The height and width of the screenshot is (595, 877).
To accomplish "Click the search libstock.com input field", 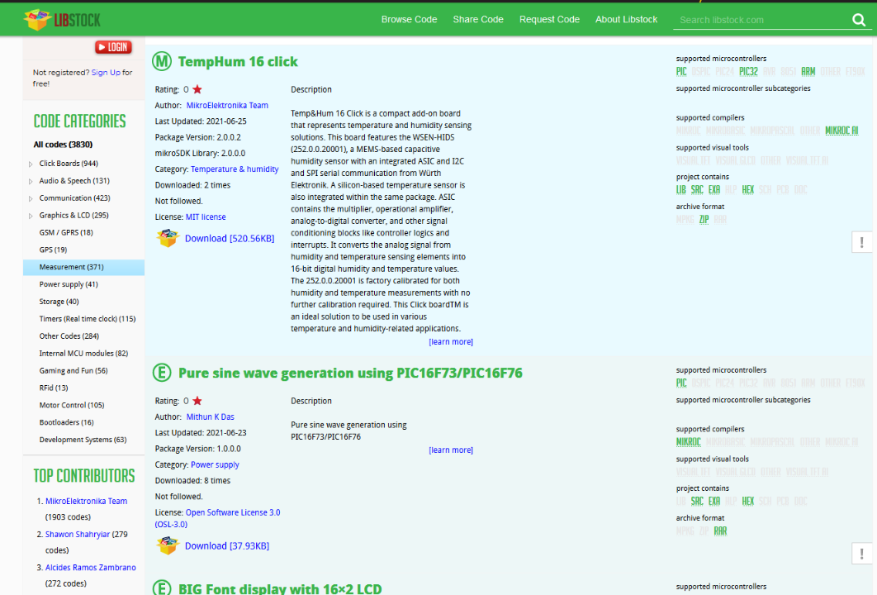I will pyautogui.click(x=756, y=20).
